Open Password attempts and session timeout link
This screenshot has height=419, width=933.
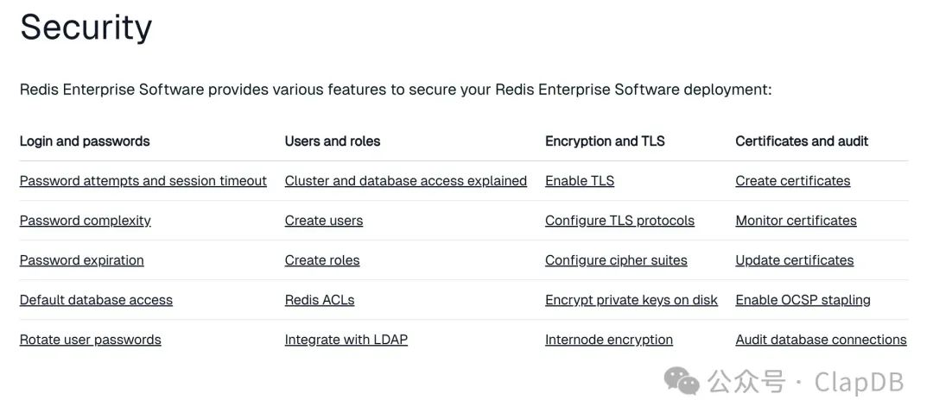(143, 181)
